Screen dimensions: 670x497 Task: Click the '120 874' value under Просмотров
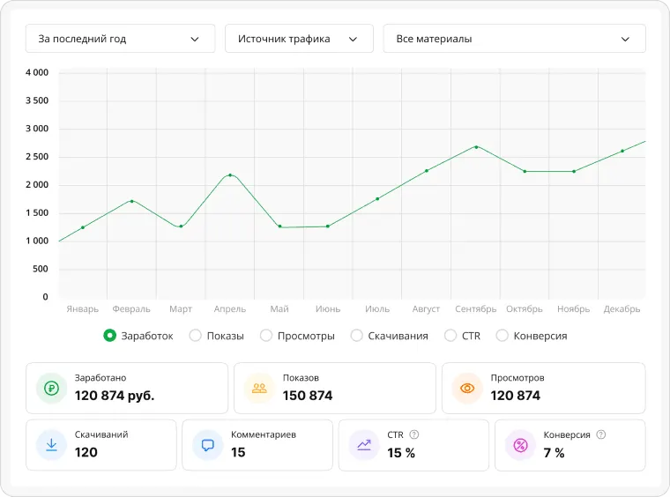[x=516, y=396]
